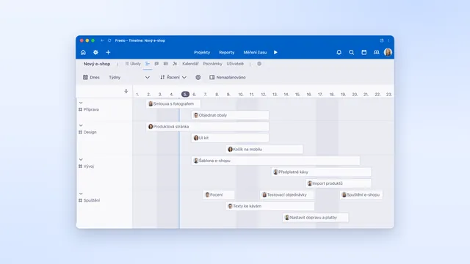Click the Nový e-shop project title
Screen dimensions: 470x264
[x=97, y=64]
